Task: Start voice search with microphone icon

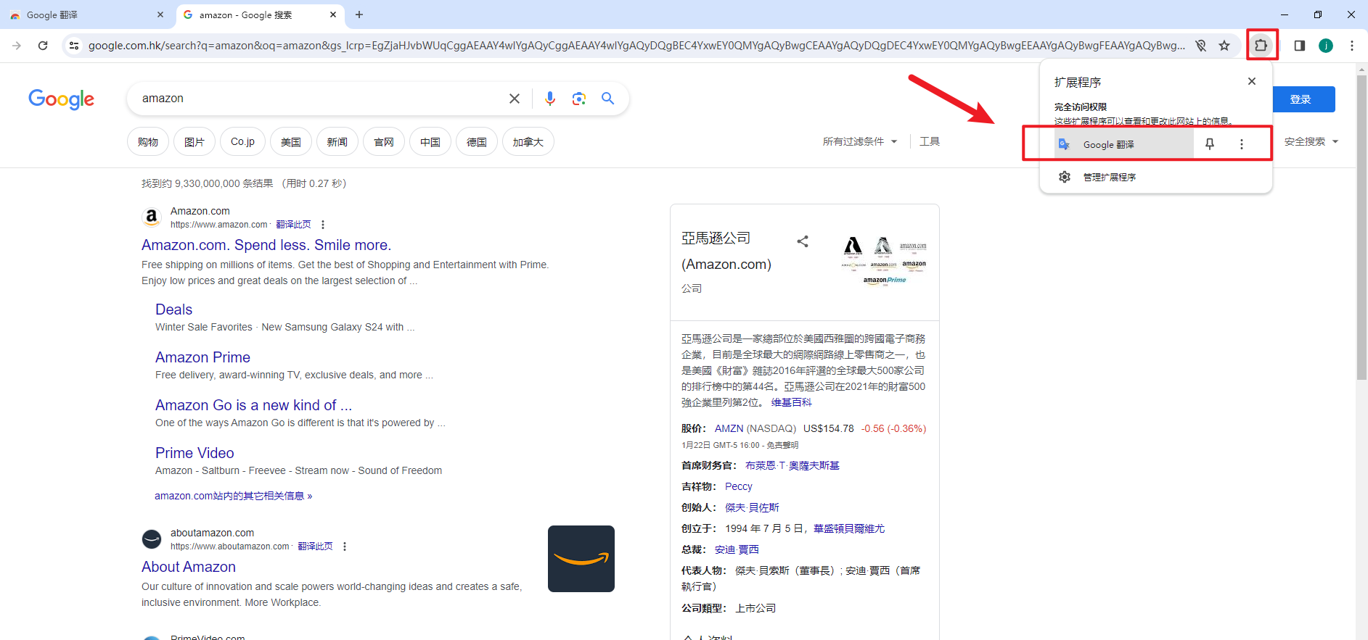Action: (x=550, y=99)
